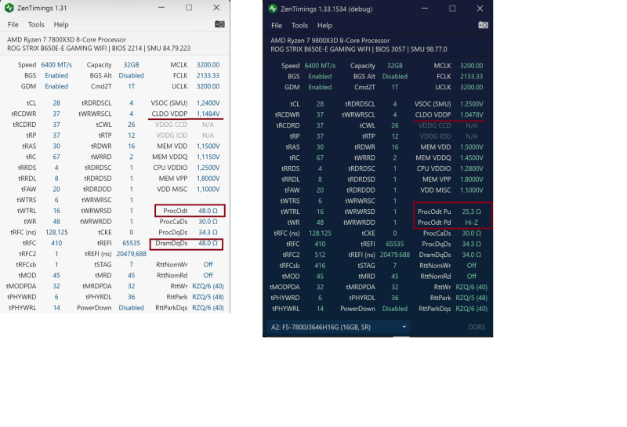
Task: Open Help menu in dark ZenTimings 1.33 window
Action: 324,25
